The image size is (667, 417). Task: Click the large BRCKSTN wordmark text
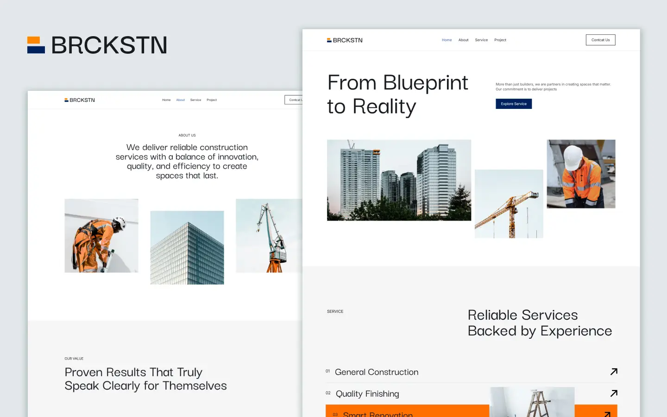109,45
